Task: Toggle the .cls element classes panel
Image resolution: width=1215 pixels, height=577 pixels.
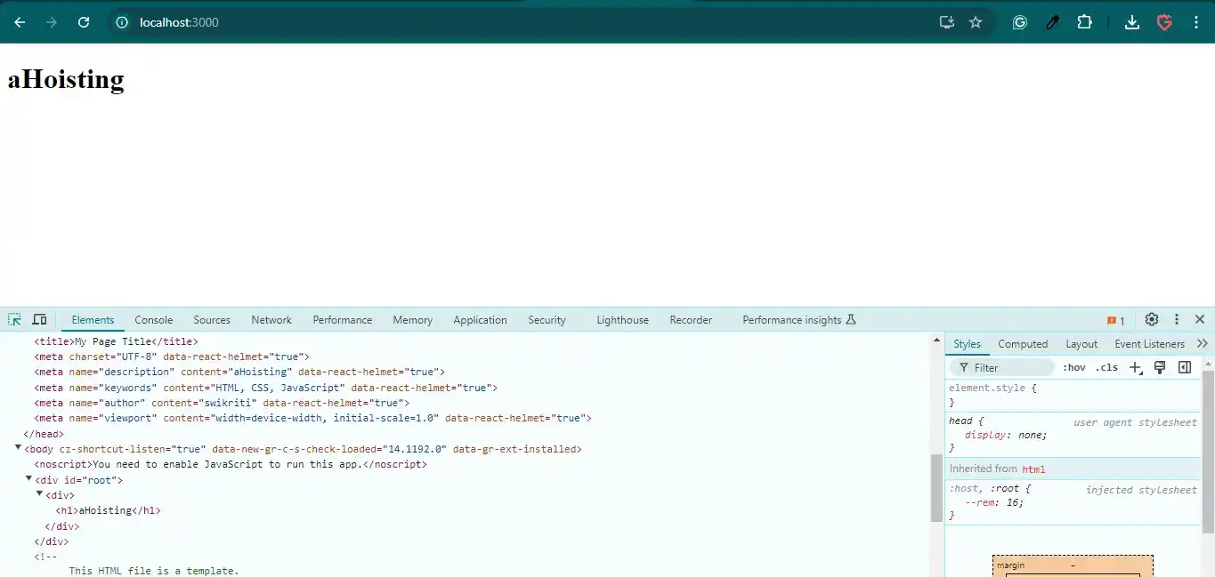Action: coord(1106,367)
